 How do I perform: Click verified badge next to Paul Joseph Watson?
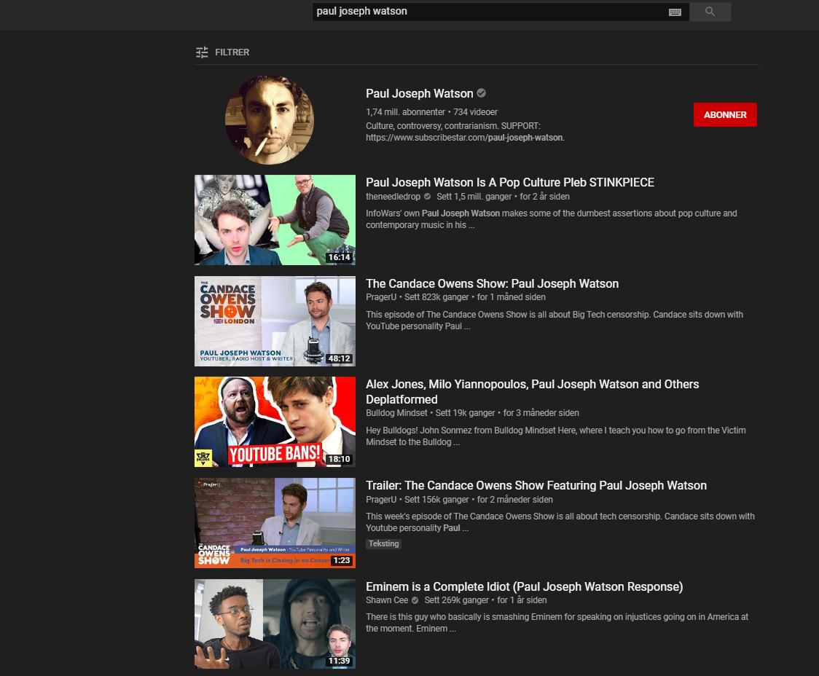click(x=482, y=93)
